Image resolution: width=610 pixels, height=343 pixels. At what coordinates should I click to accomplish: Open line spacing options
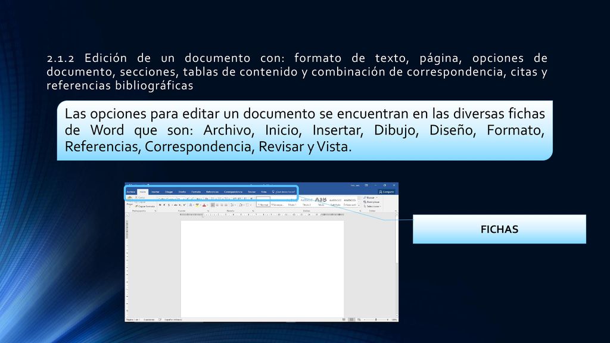coord(232,205)
